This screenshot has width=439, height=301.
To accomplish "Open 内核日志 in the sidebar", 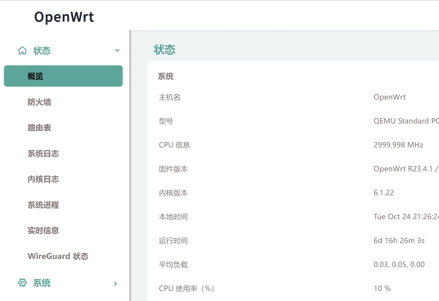I will pyautogui.click(x=43, y=179).
